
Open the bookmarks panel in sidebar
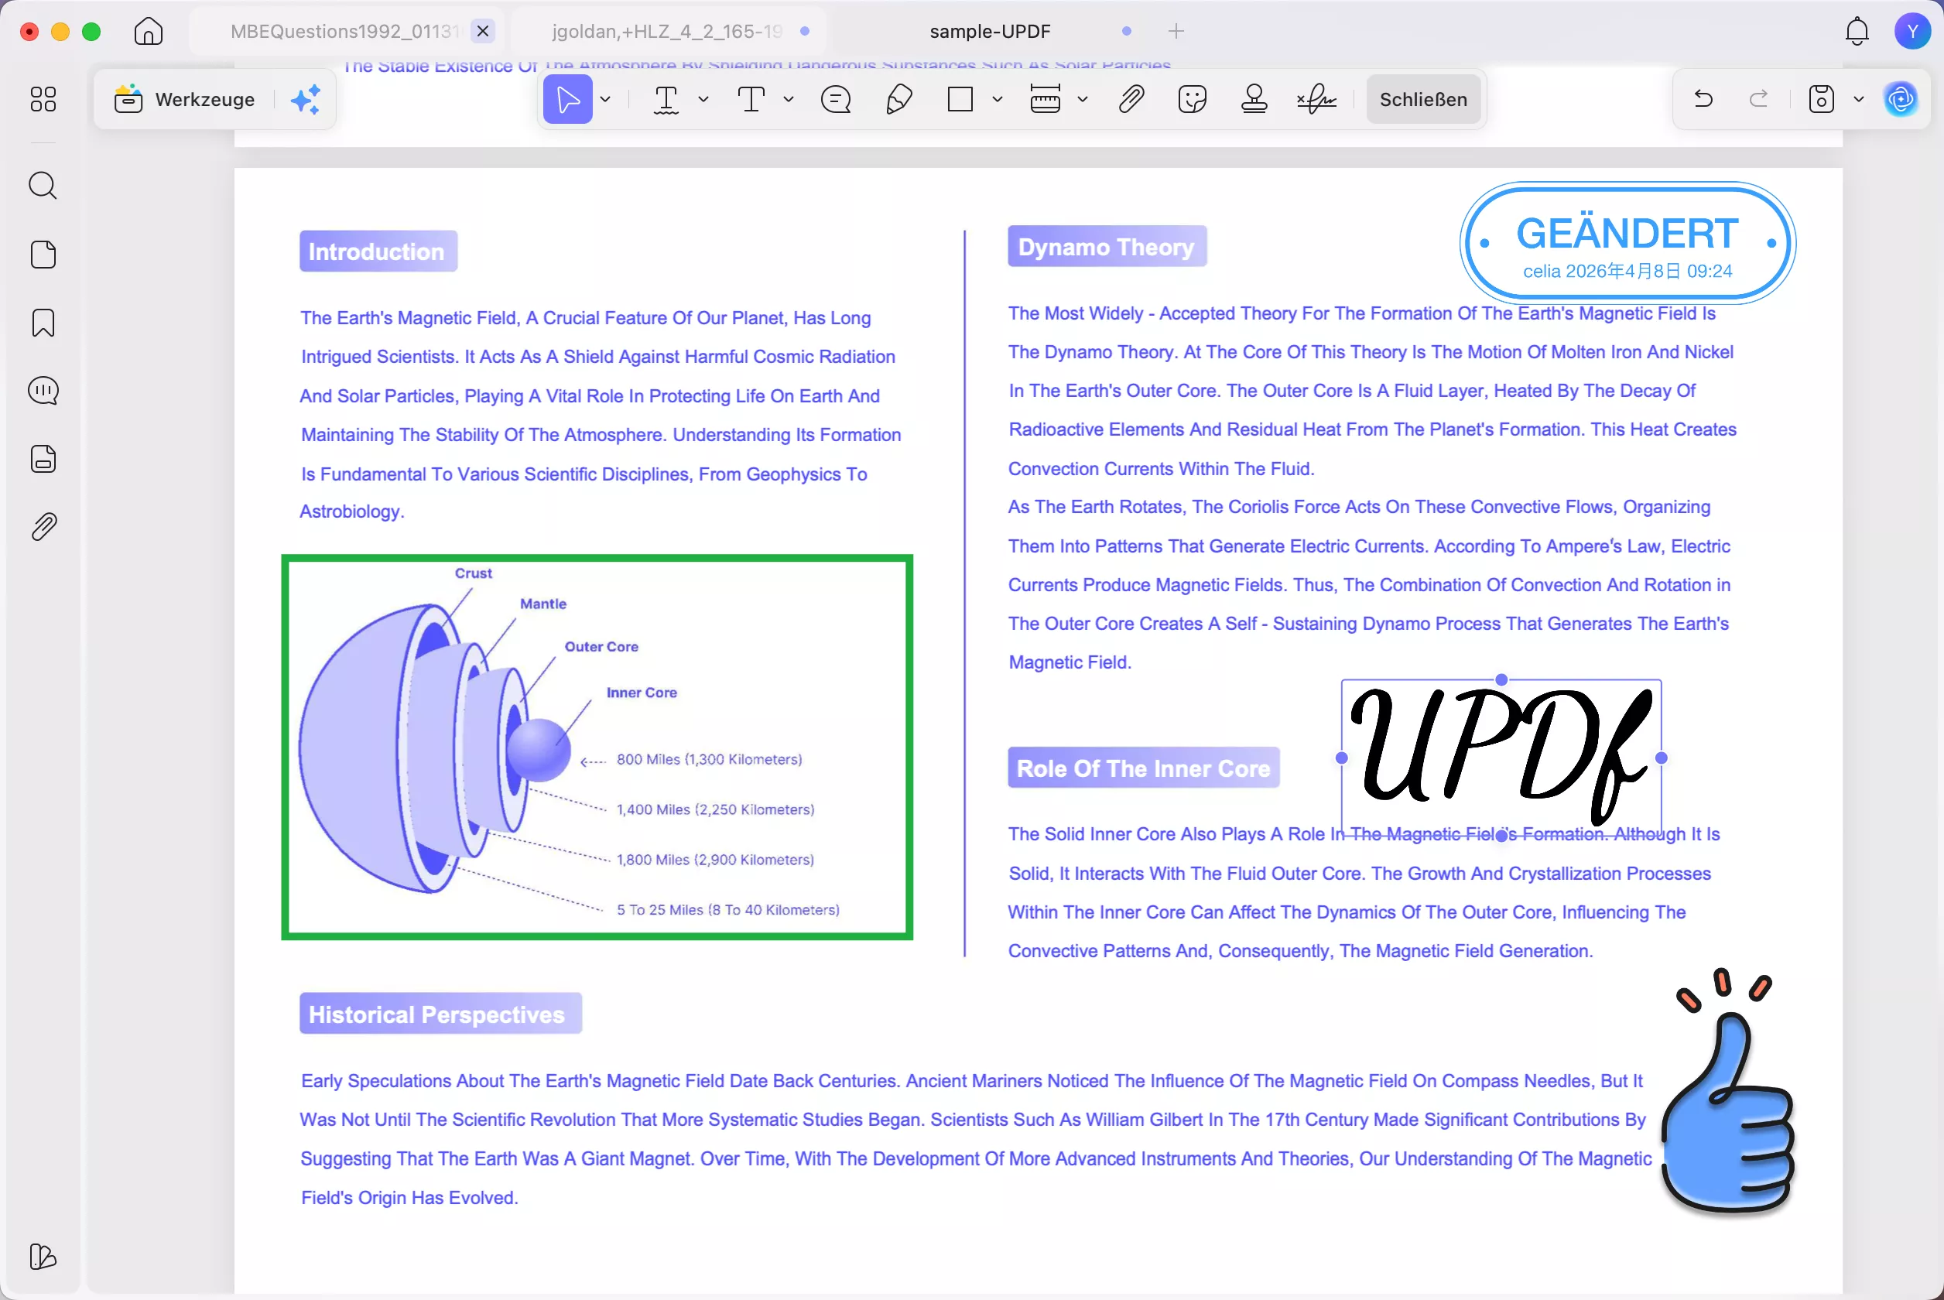tap(43, 323)
